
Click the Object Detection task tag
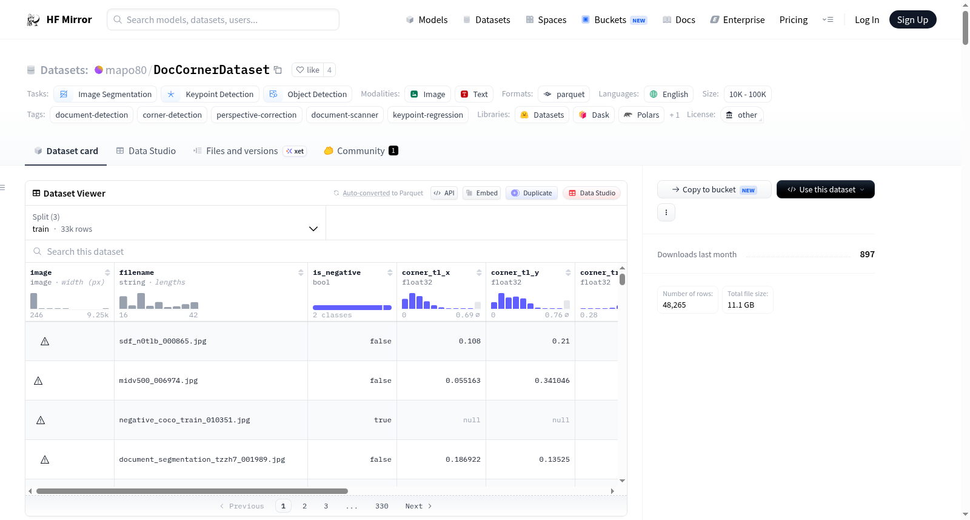[308, 94]
